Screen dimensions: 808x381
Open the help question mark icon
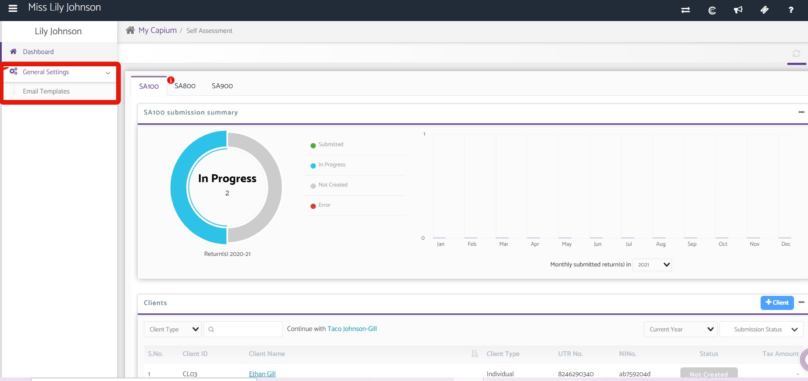[x=791, y=10]
